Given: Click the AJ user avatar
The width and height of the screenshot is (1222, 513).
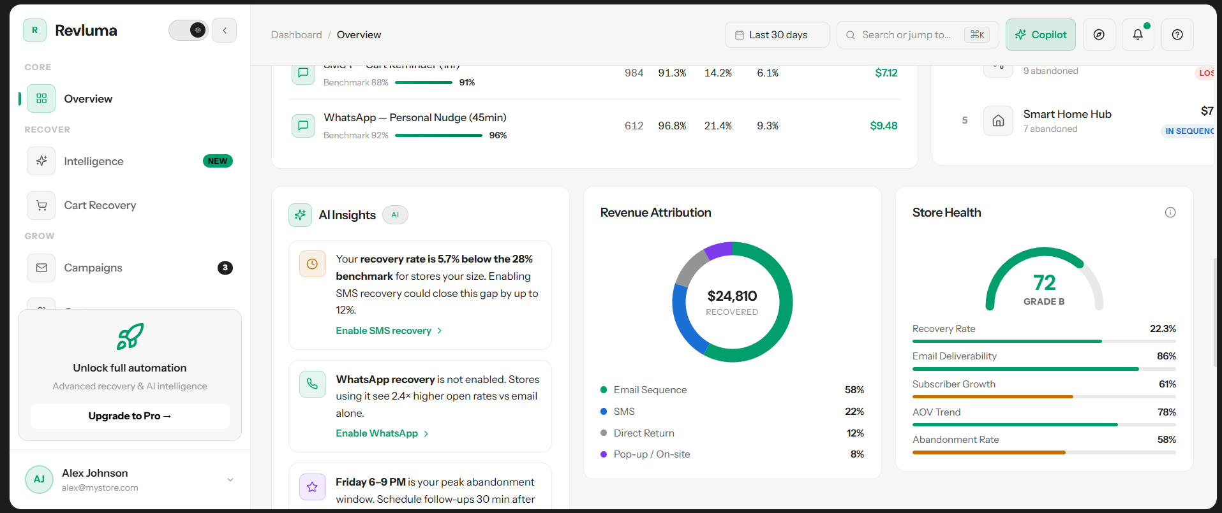Looking at the screenshot, I should tap(39, 479).
